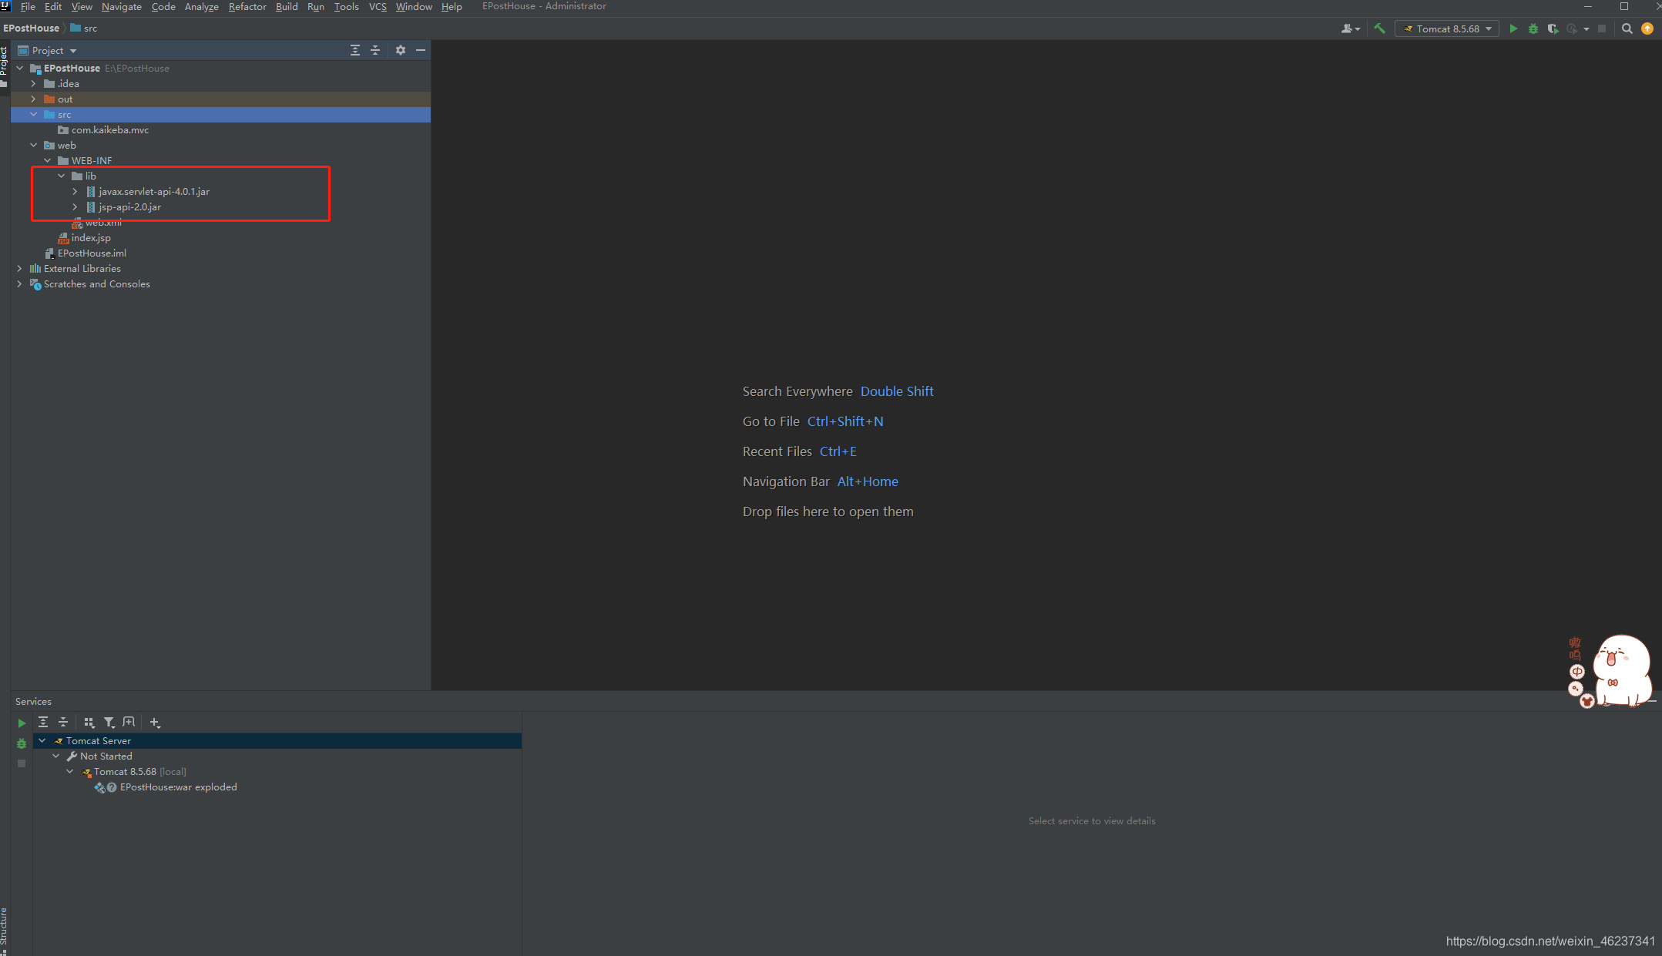Expand the External Libraries tree node
The height and width of the screenshot is (956, 1662).
tap(19, 269)
